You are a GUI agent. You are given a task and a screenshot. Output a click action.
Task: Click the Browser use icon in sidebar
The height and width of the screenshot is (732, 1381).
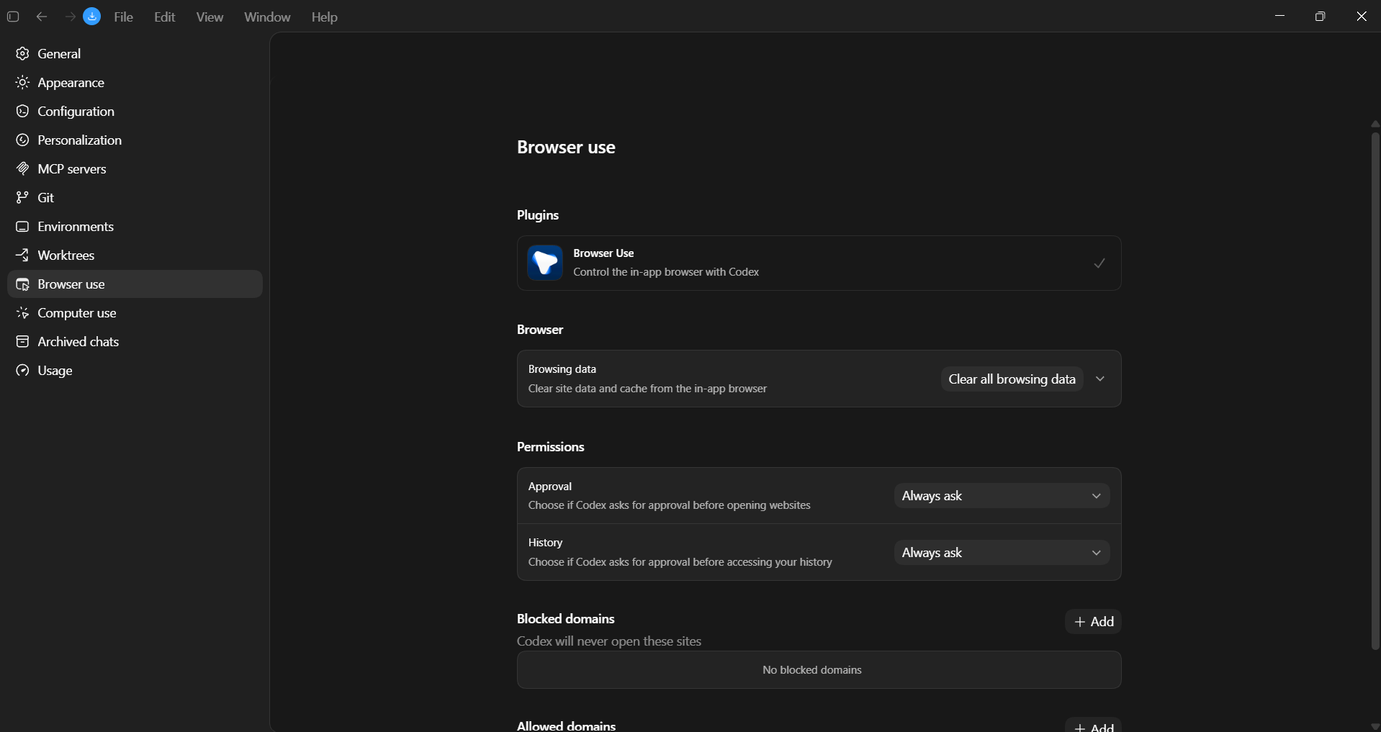pos(22,284)
